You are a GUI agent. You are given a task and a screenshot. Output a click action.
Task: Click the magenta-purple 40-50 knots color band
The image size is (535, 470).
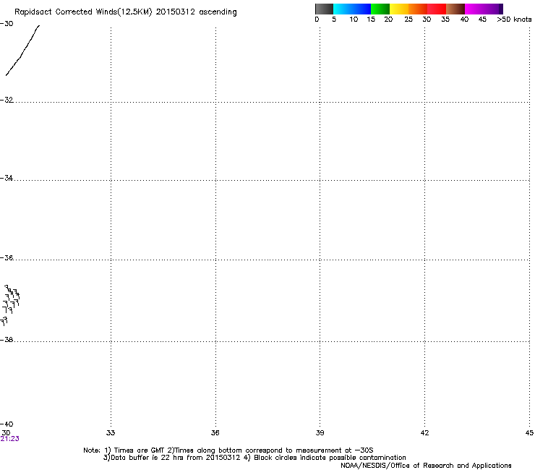(484, 9)
